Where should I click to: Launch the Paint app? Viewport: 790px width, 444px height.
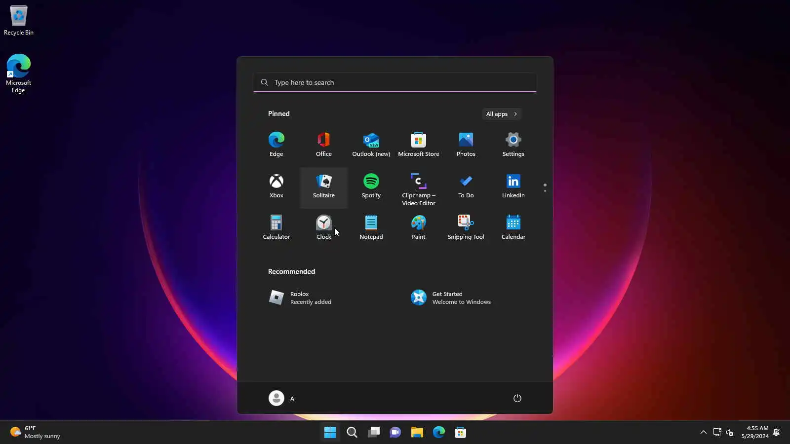click(419, 227)
